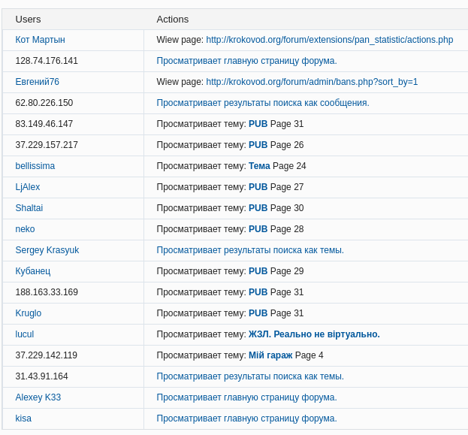Open Кот Мартын user profile
The height and width of the screenshot is (435, 468).
pyautogui.click(x=40, y=40)
